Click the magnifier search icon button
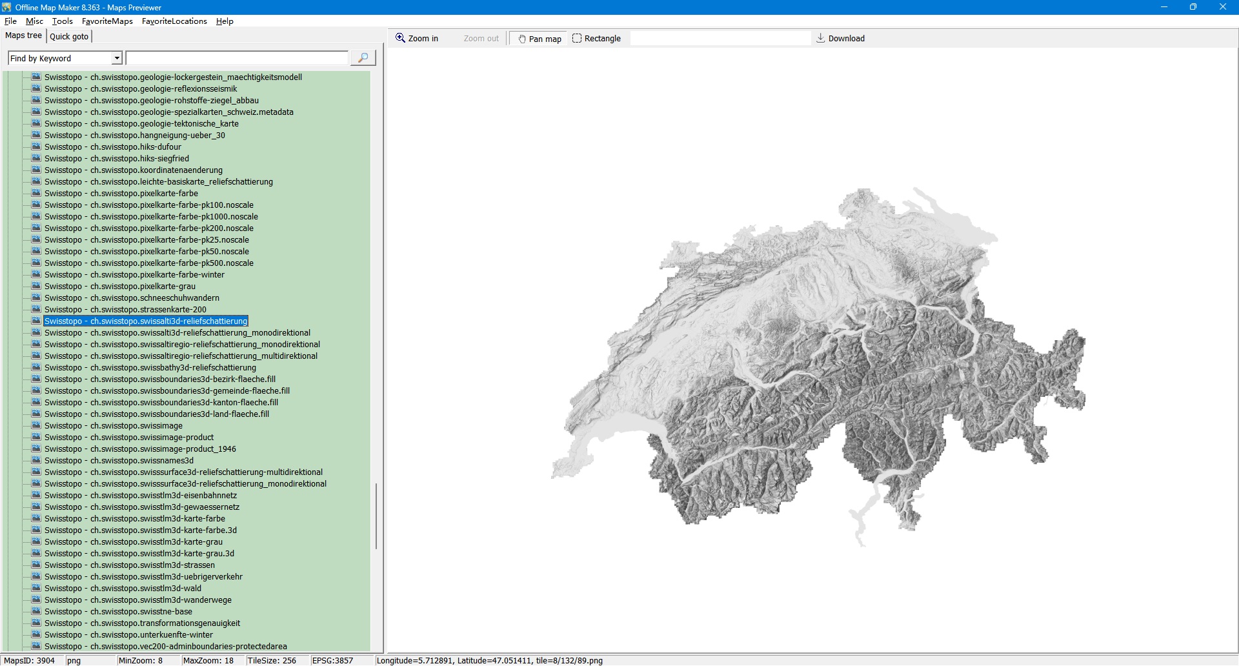The height and width of the screenshot is (666, 1239). click(x=363, y=58)
